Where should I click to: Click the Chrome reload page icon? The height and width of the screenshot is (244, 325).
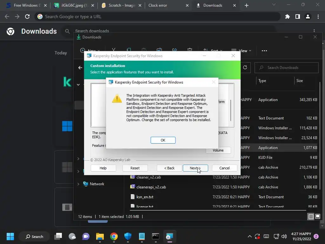[x=27, y=17]
